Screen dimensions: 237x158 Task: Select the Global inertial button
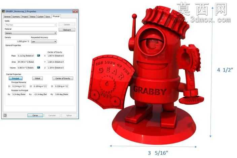(37, 78)
